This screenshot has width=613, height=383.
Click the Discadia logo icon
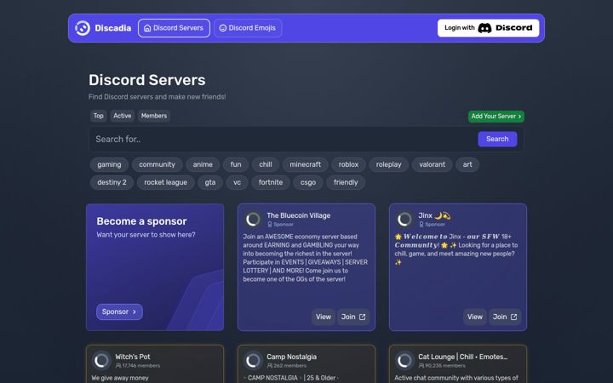83,28
